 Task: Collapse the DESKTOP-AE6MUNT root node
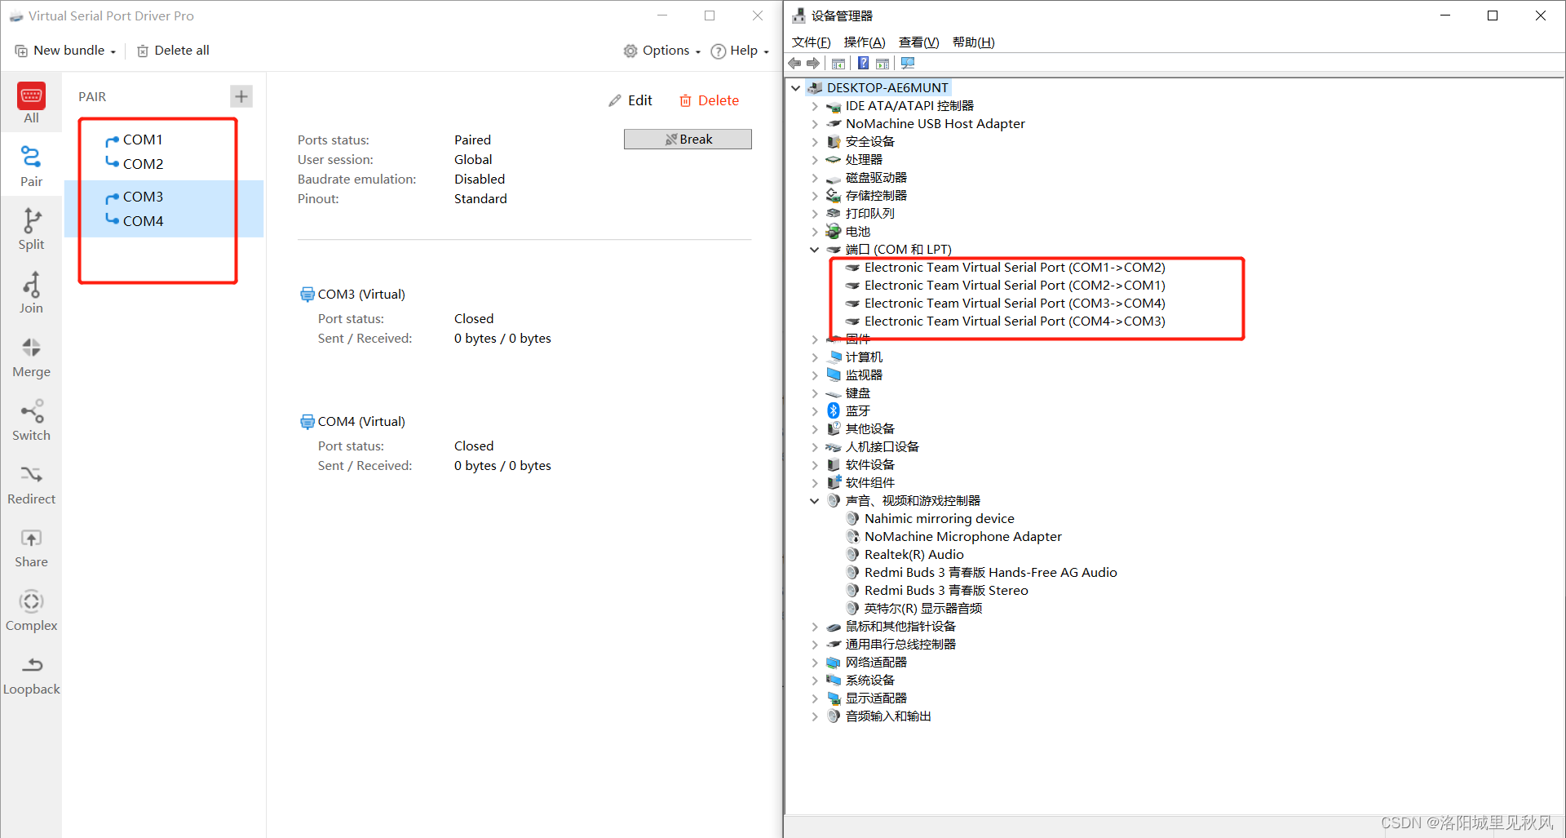click(796, 87)
